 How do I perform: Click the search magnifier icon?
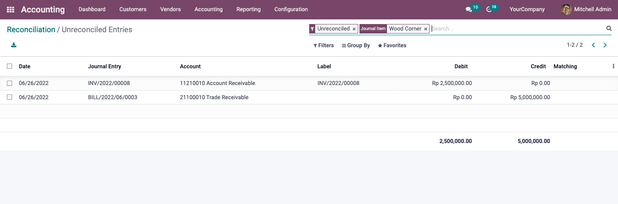[x=609, y=28]
